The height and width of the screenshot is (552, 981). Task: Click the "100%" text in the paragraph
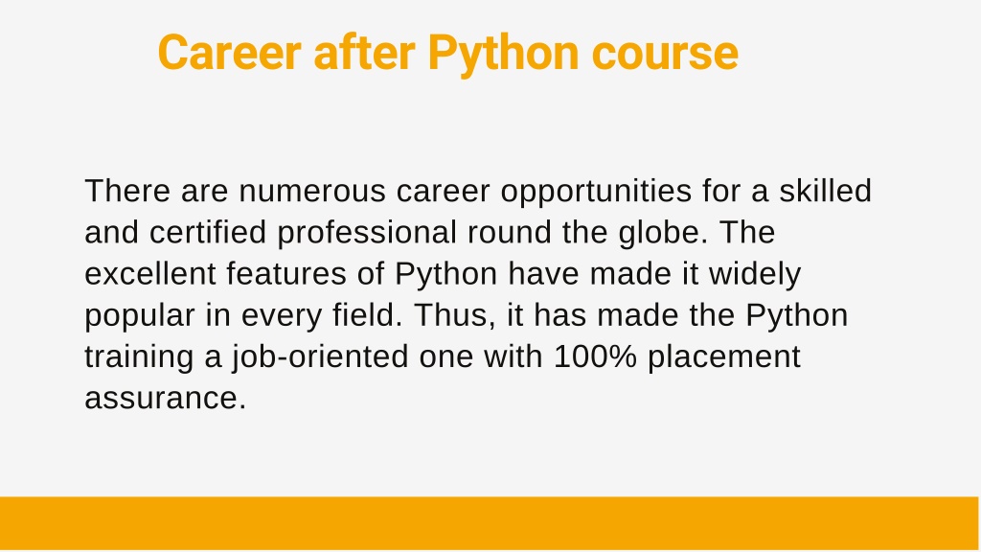pyautogui.click(x=595, y=356)
